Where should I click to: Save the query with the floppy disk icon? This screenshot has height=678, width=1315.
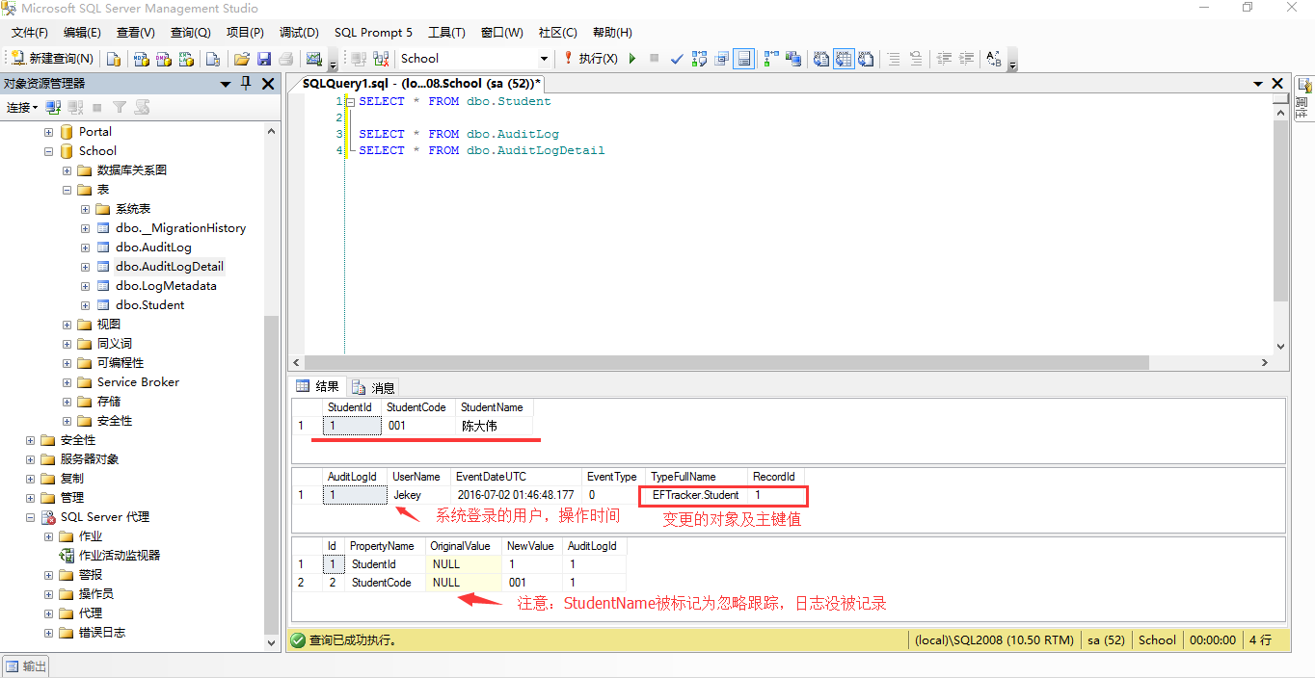coord(264,59)
